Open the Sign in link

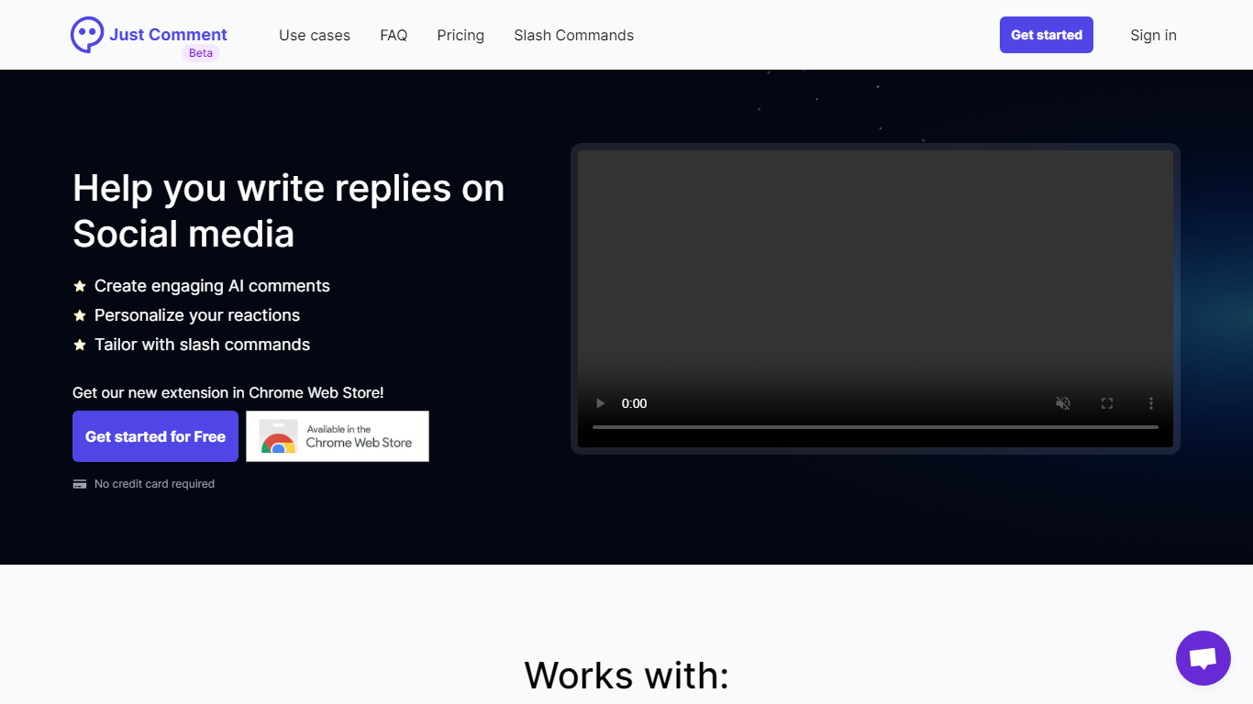[x=1153, y=35]
